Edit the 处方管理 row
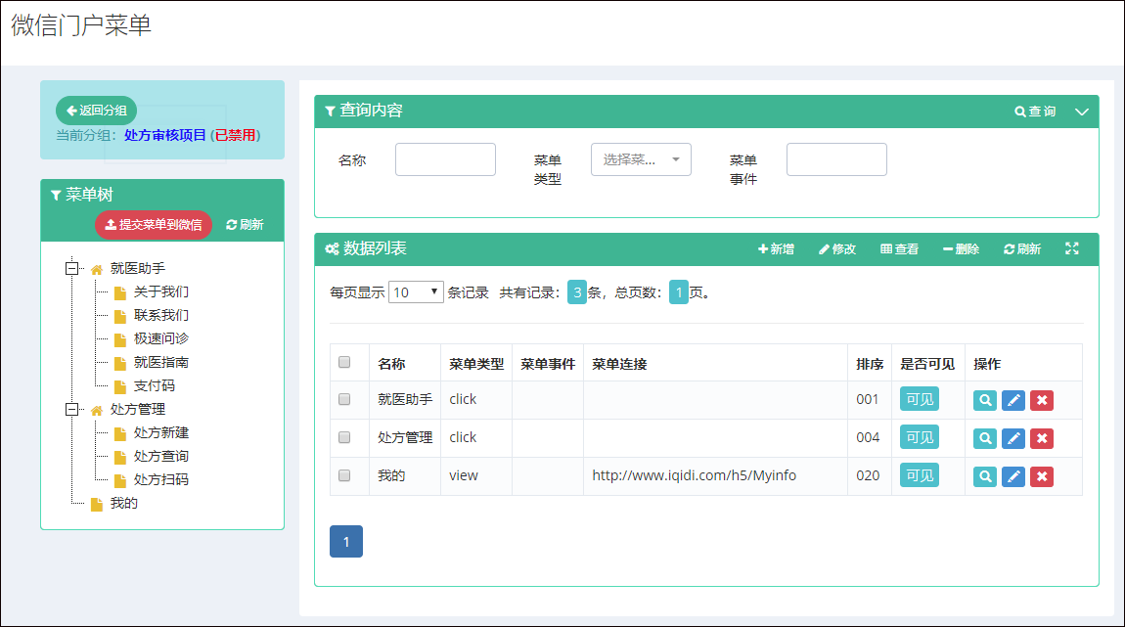Viewport: 1125px width, 627px height. (x=1013, y=438)
